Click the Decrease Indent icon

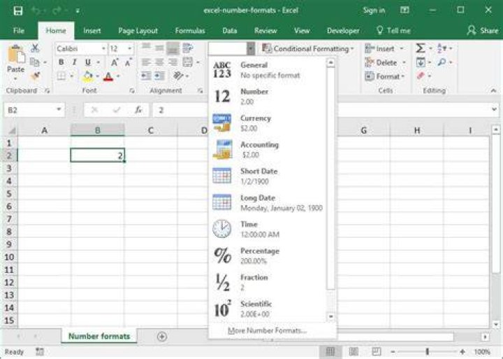146,76
